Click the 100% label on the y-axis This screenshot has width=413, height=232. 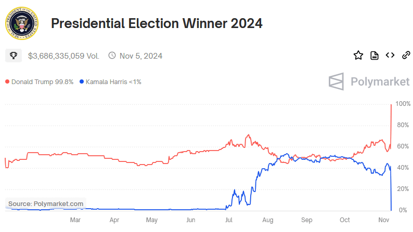click(x=403, y=104)
